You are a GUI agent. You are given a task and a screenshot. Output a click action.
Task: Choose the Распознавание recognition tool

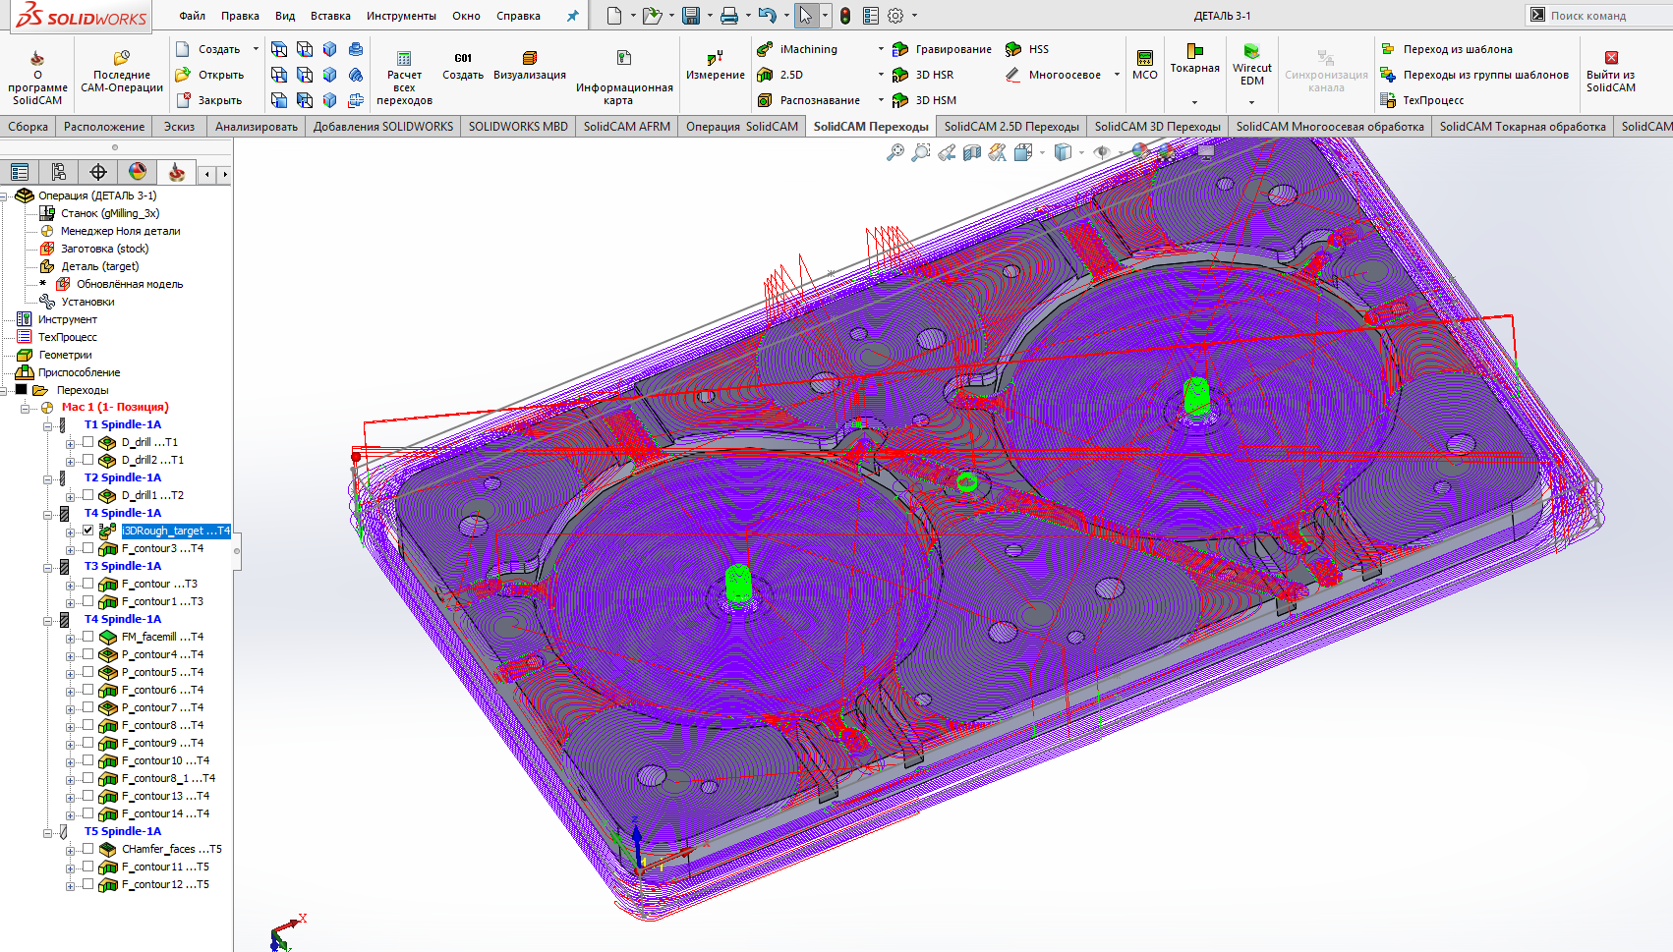pos(765,100)
